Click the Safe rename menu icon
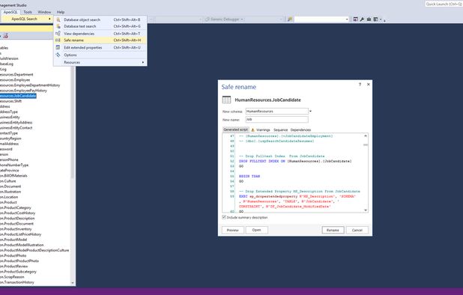Screen dimensions: 463x295 pyautogui.click(x=58, y=40)
